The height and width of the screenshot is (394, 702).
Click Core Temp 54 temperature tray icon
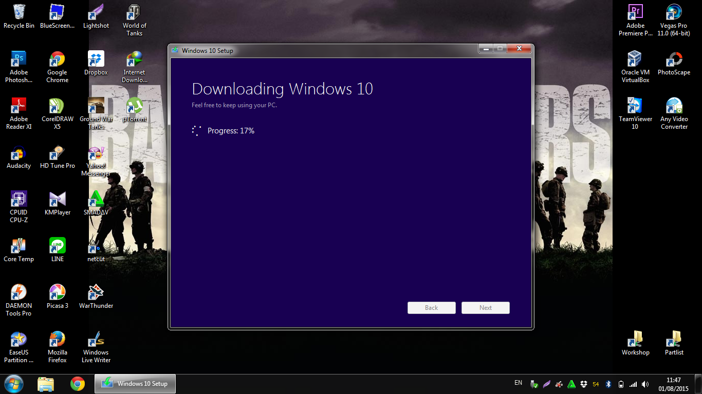(x=596, y=384)
